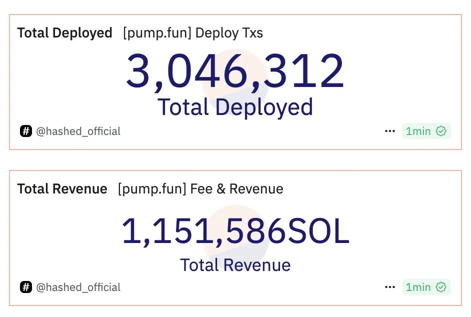Click the verified checkmark icon in Total Revenue card

(x=441, y=287)
